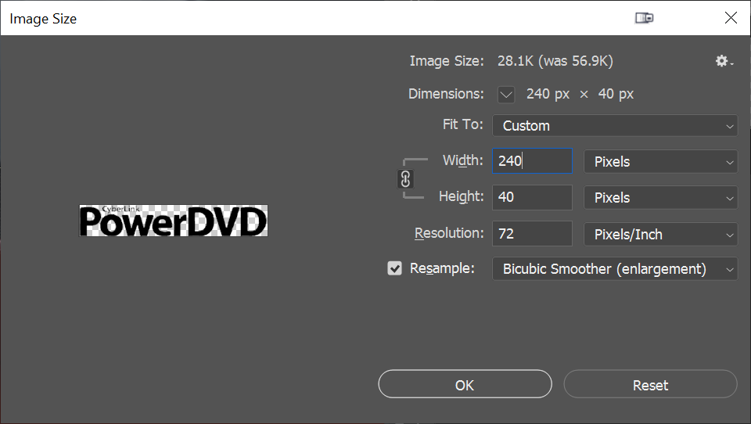Click the OK button
Image resolution: width=751 pixels, height=424 pixels.
point(465,384)
